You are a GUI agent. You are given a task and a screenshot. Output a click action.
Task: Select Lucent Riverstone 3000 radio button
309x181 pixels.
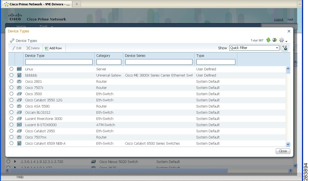click(12, 119)
